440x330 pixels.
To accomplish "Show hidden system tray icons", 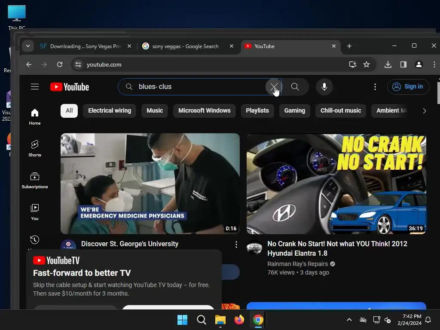I will [349, 320].
